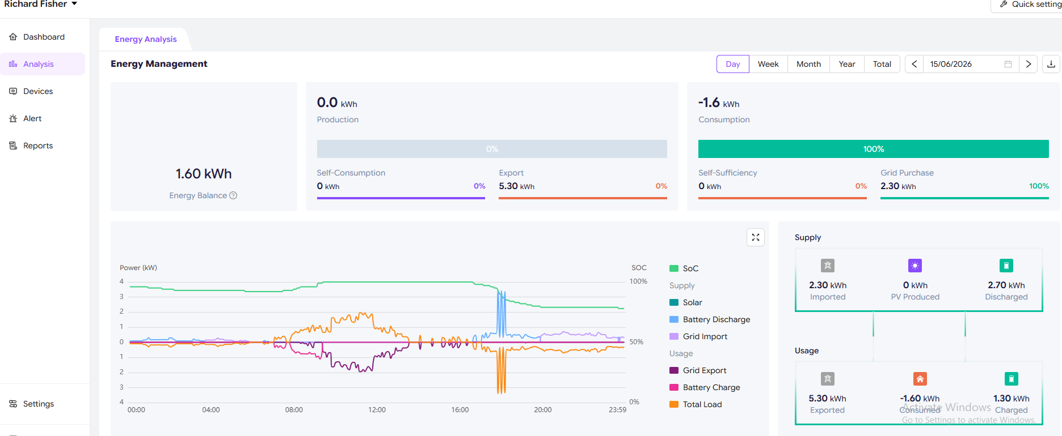Click the download export icon

1051,64
